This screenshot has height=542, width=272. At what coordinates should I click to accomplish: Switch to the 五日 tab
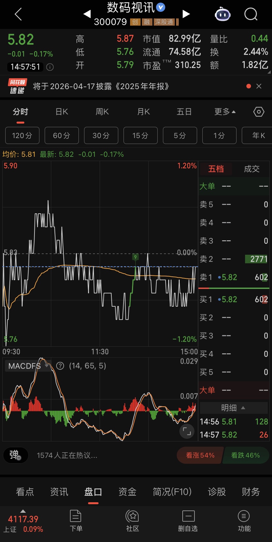184,112
